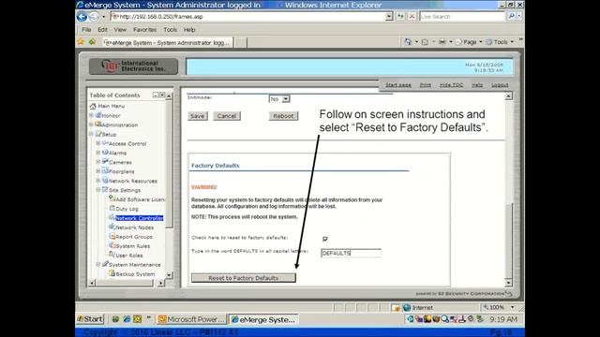The image size is (600, 337).
Task: Click the System Rules icon
Action: click(112, 245)
